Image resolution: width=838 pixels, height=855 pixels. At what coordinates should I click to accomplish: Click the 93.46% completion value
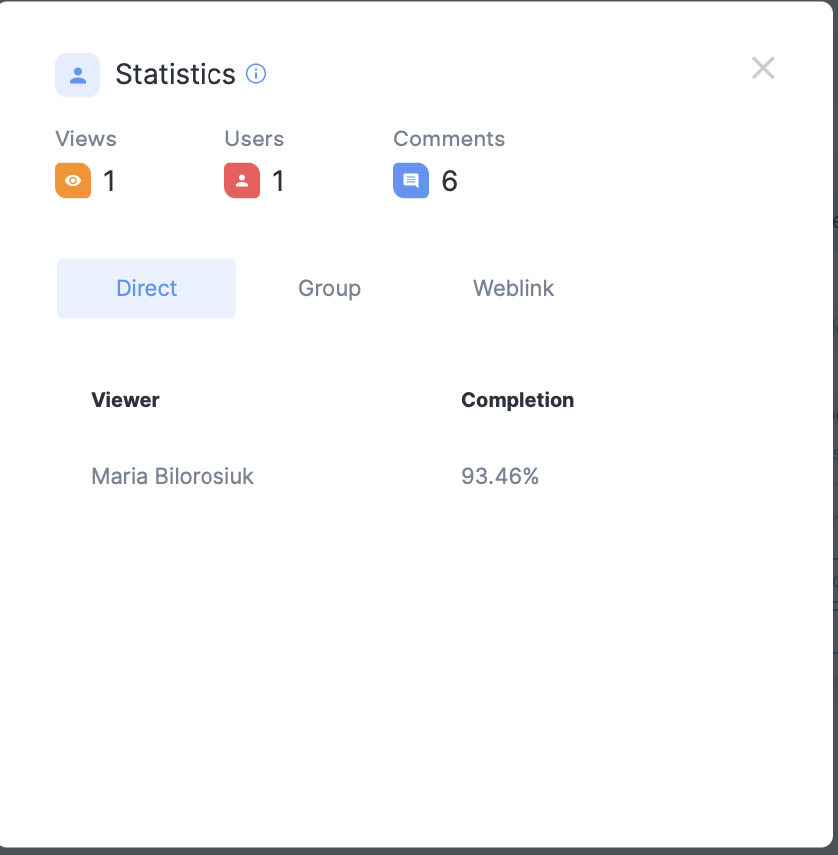(x=500, y=476)
